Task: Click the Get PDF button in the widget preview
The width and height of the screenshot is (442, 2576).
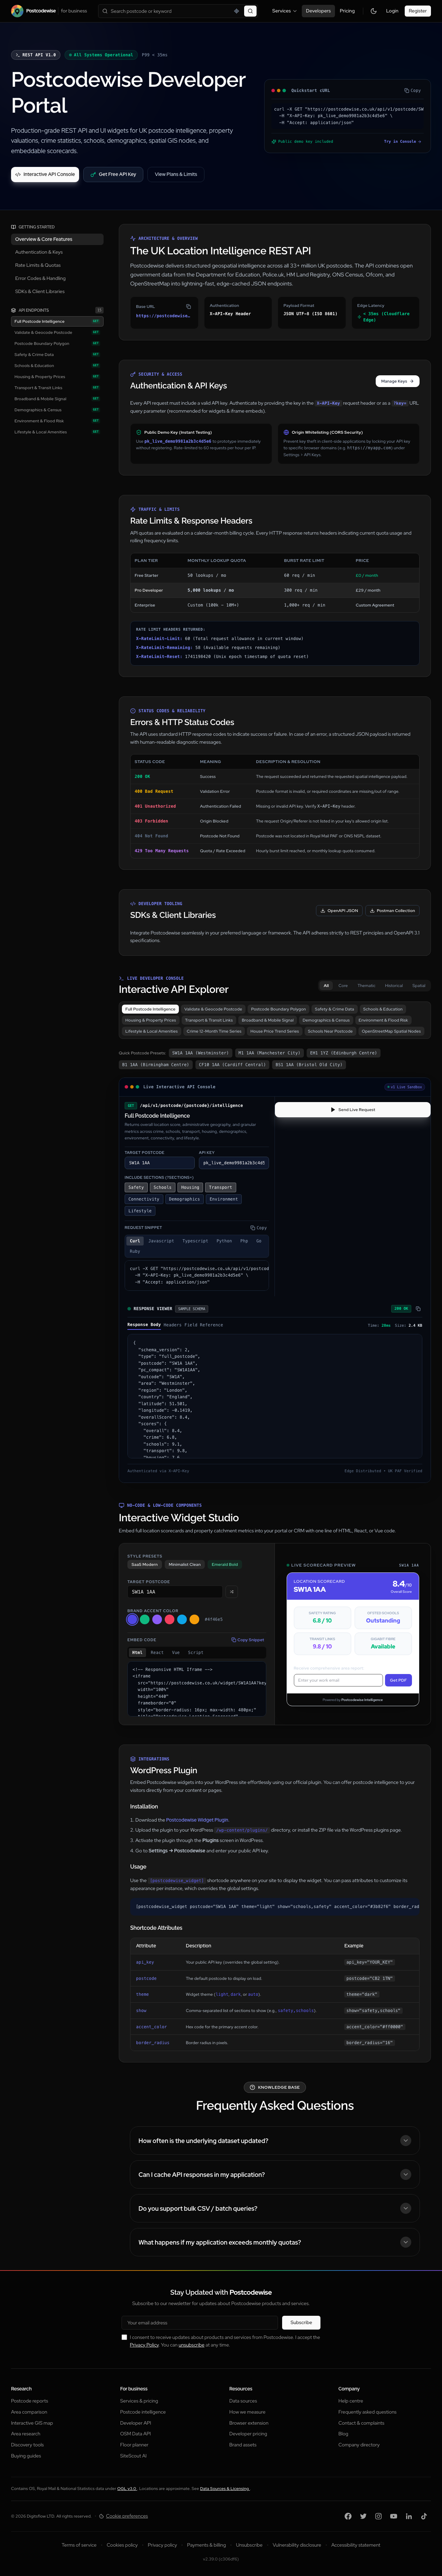Action: (x=398, y=1680)
